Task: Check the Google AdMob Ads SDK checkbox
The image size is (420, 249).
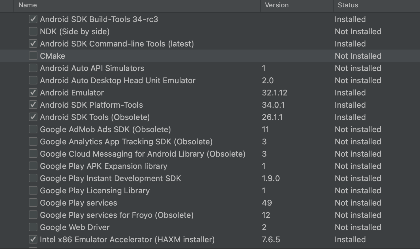Action: click(33, 129)
